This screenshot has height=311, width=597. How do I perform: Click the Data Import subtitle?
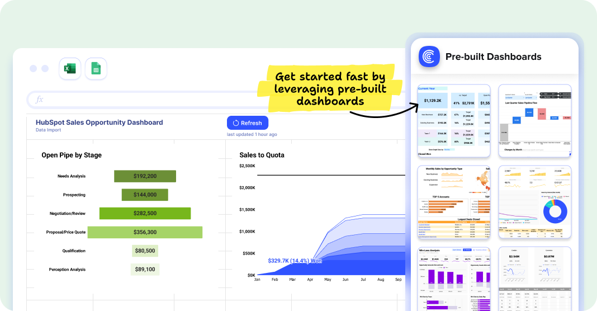point(49,130)
